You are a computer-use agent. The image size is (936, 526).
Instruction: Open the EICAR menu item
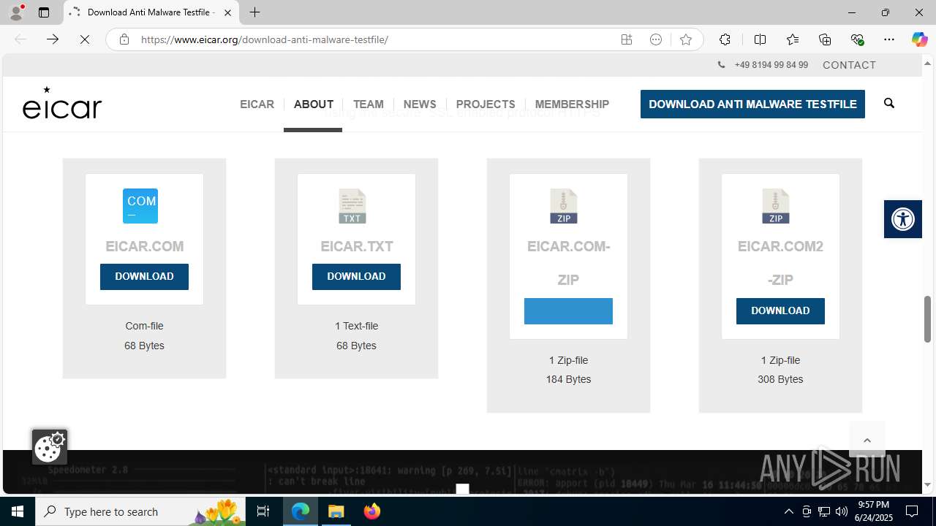[x=257, y=104]
